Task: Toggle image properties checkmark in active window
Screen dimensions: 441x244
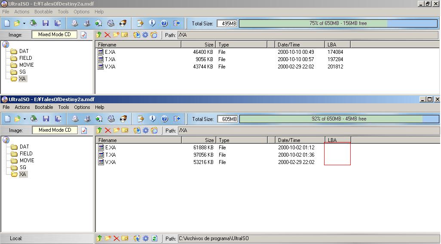Action: pyautogui.click(x=84, y=130)
